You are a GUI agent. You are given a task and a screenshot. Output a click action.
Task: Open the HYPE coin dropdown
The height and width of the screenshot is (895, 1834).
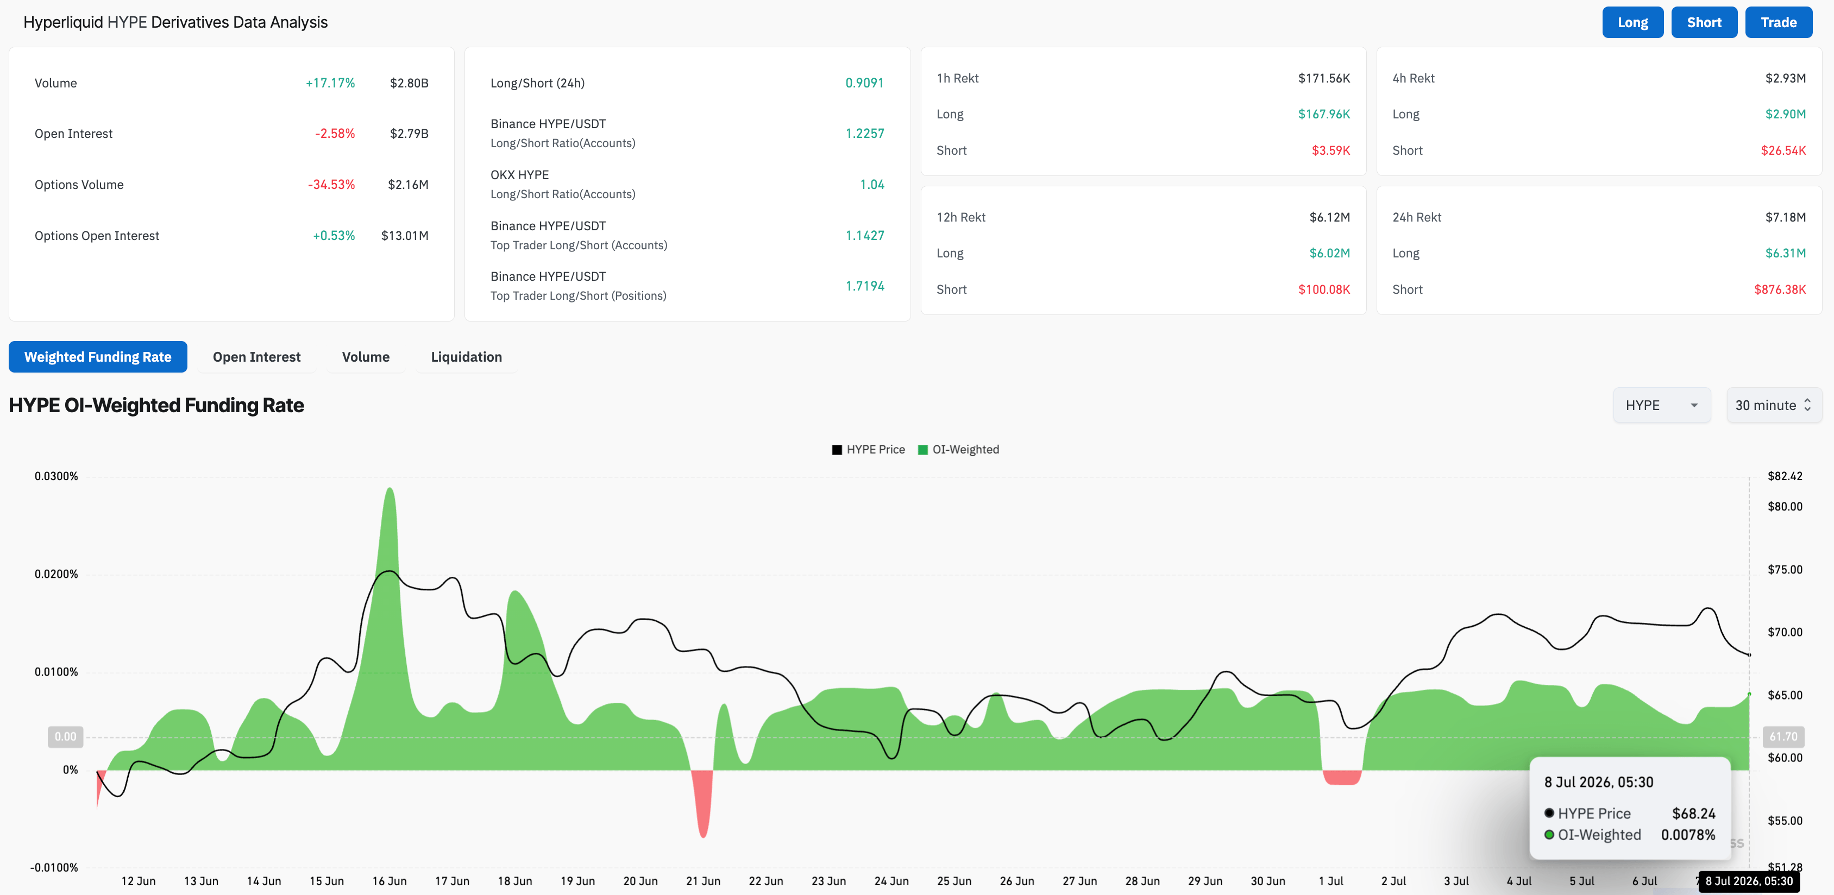pyautogui.click(x=1661, y=405)
